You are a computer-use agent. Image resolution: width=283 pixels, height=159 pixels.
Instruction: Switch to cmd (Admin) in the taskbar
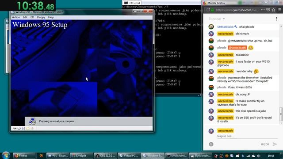[x=177, y=155]
